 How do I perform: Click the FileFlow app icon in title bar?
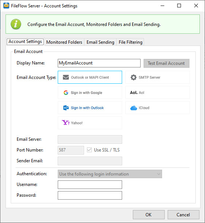(6, 6)
